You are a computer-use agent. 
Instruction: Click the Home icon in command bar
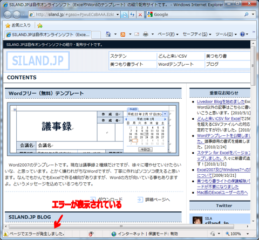[x=108, y=34]
